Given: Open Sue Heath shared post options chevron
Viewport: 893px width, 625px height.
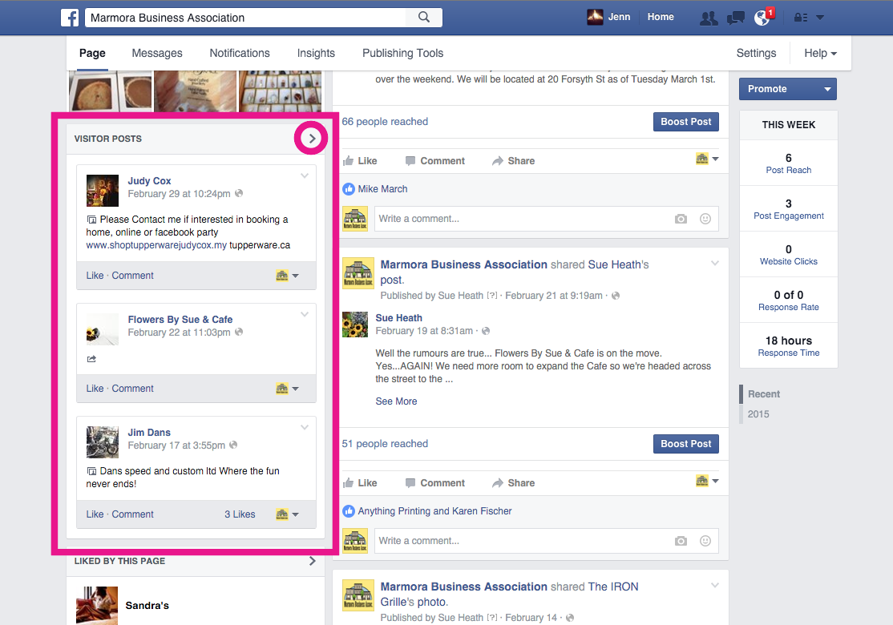Looking at the screenshot, I should tap(715, 264).
